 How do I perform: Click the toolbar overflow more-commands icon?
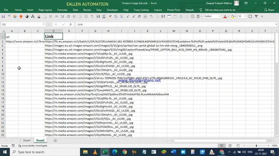tap(262, 16)
